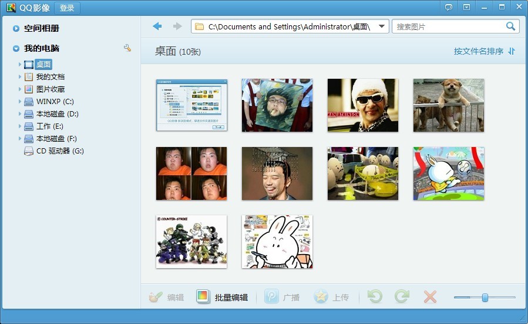Click the rotate left icon

(374, 297)
